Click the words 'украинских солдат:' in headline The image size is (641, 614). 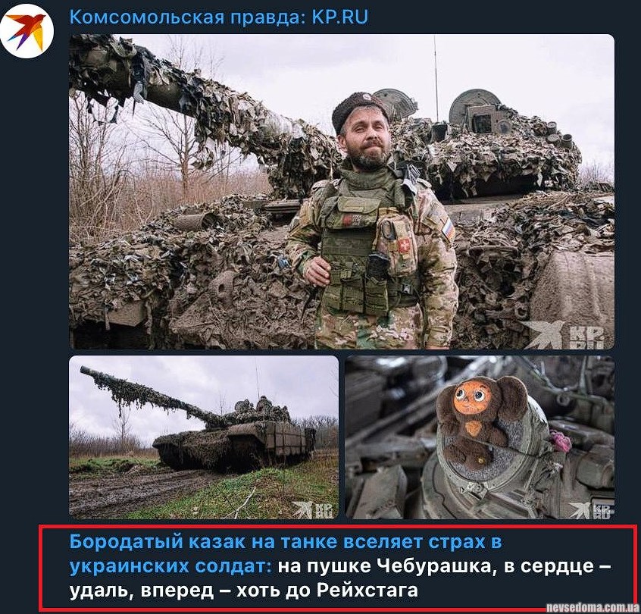[170, 566]
